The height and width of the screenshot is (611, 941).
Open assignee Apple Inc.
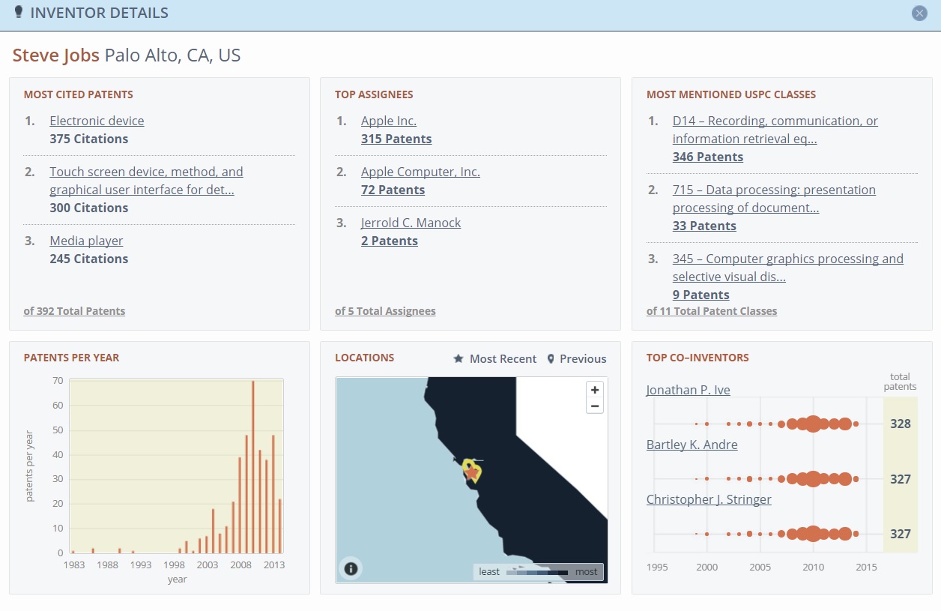[388, 121]
